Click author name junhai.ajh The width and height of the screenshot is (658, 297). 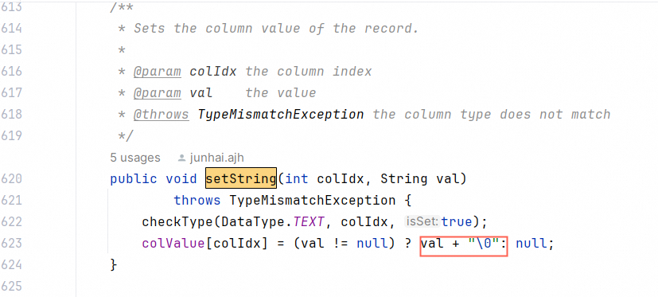point(217,158)
